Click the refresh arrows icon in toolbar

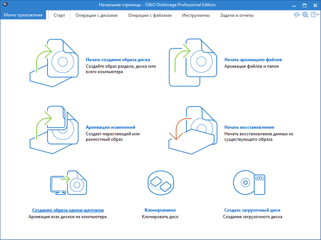point(296,15)
